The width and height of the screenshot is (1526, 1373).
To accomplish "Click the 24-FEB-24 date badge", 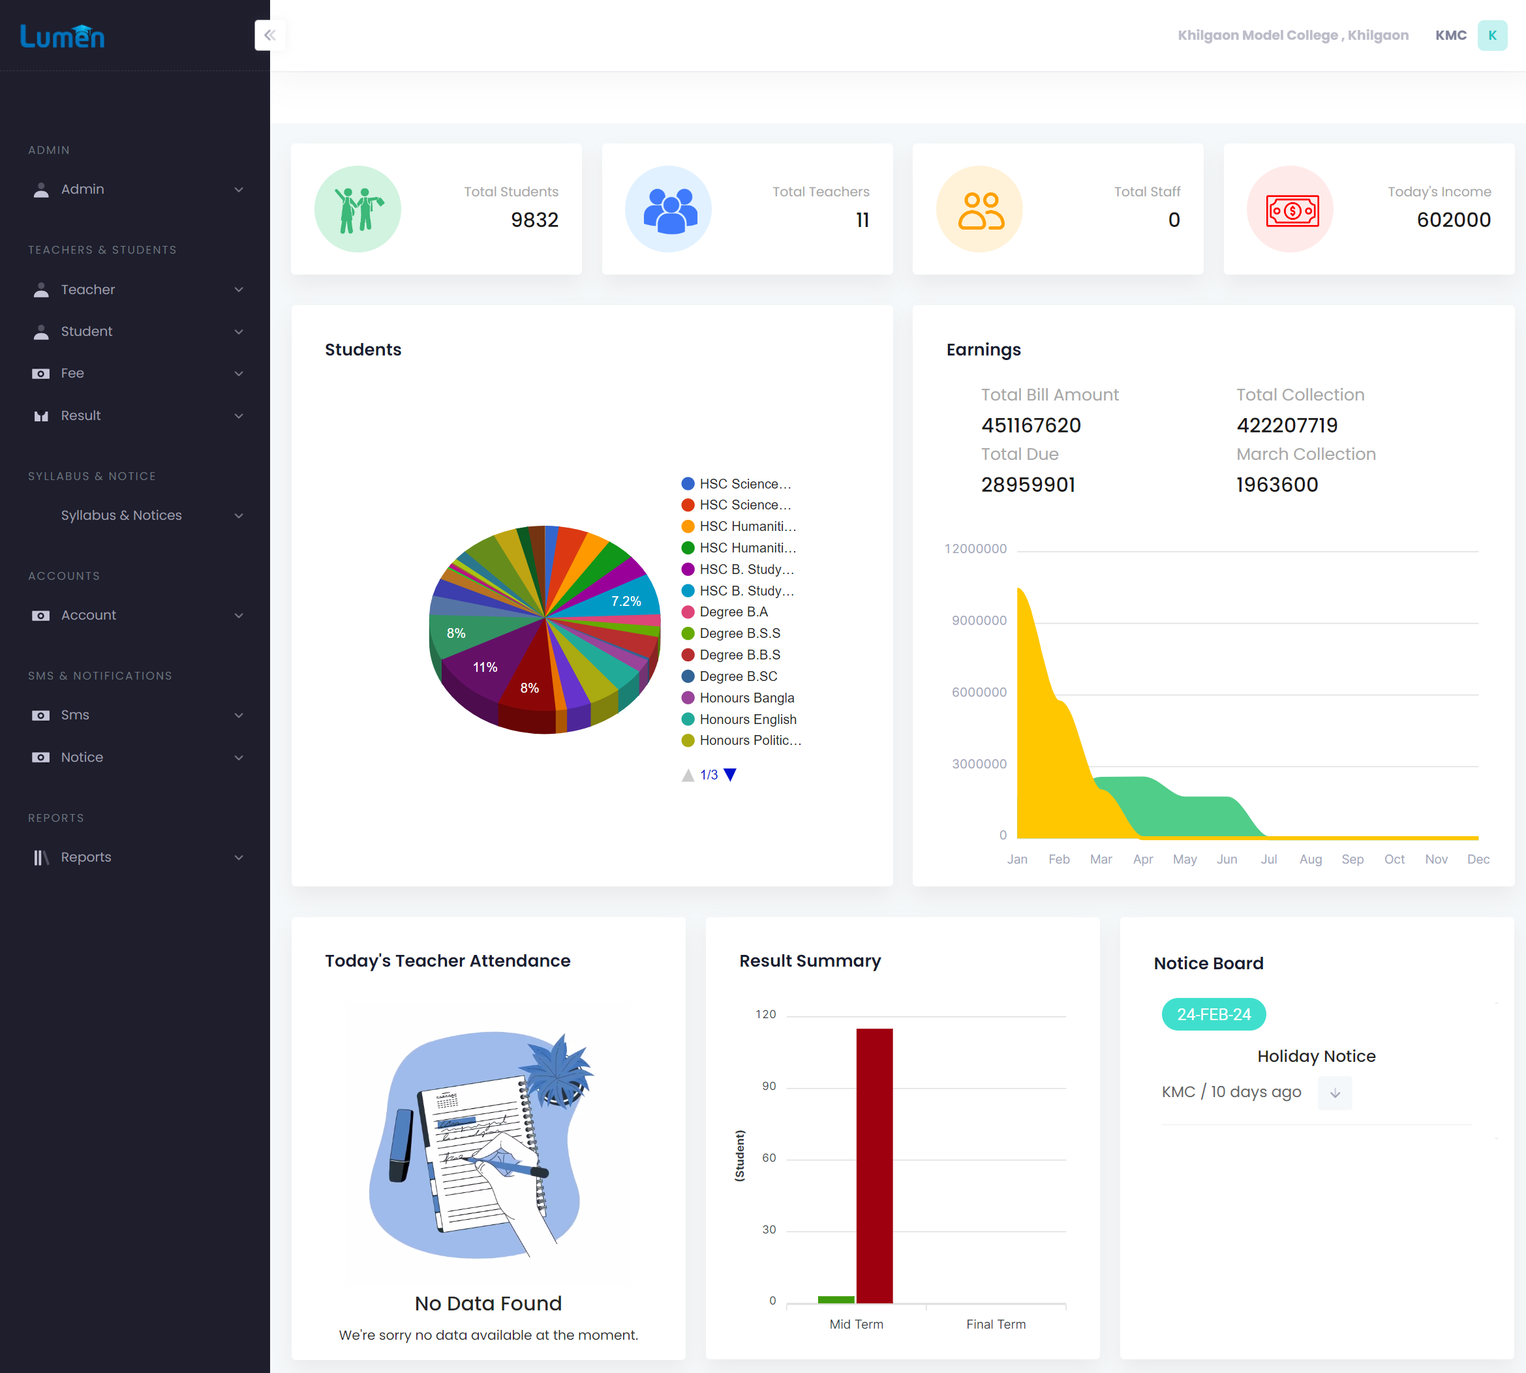I will coord(1213,1015).
